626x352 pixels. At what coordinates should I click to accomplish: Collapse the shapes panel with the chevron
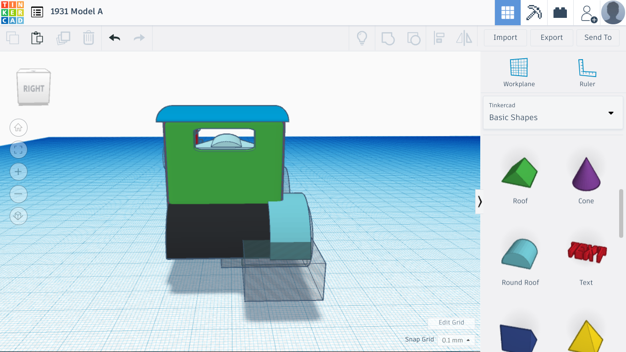[x=480, y=201]
